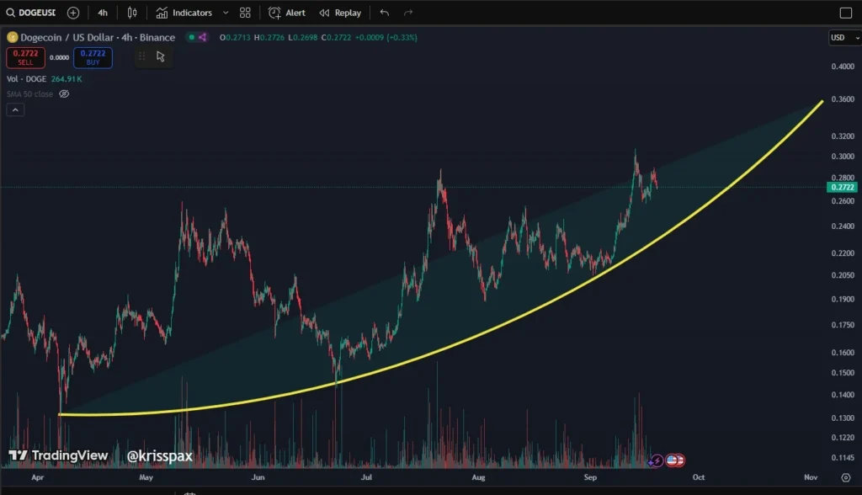Click the TradingView logo
Screen dimensions: 862x495
[58, 455]
